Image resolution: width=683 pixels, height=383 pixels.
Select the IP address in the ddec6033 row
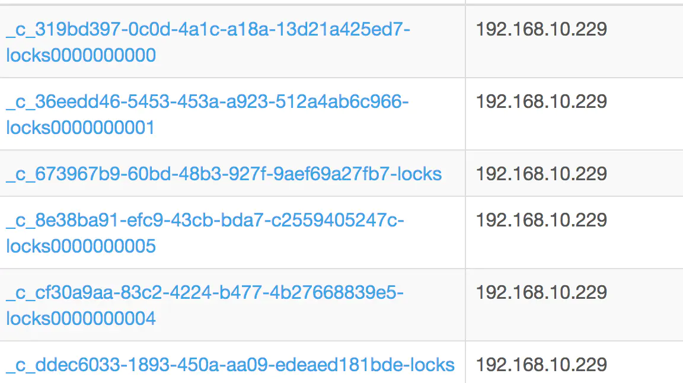(541, 365)
